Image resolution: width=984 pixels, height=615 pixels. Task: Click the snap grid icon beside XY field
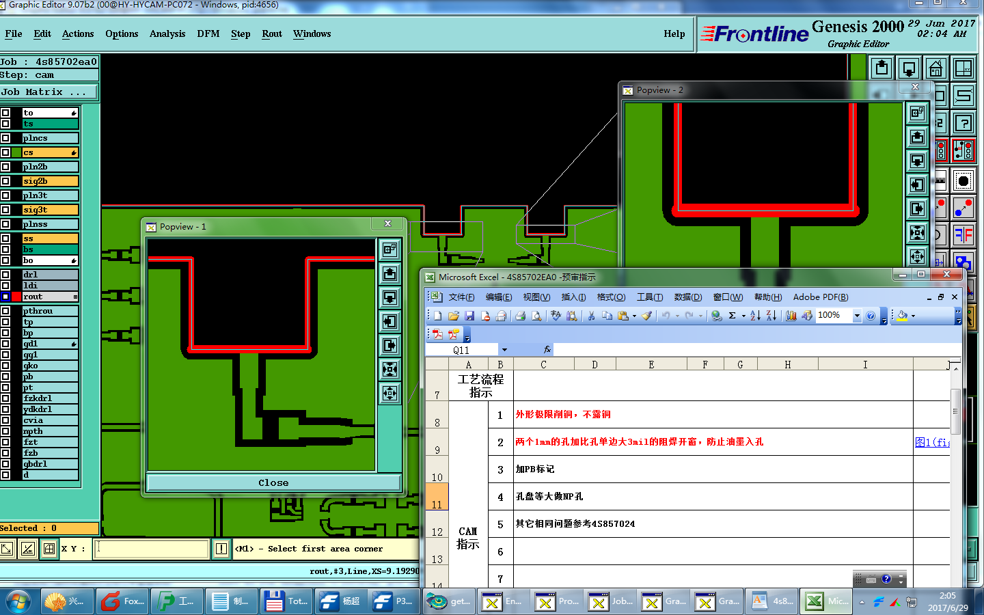click(49, 549)
